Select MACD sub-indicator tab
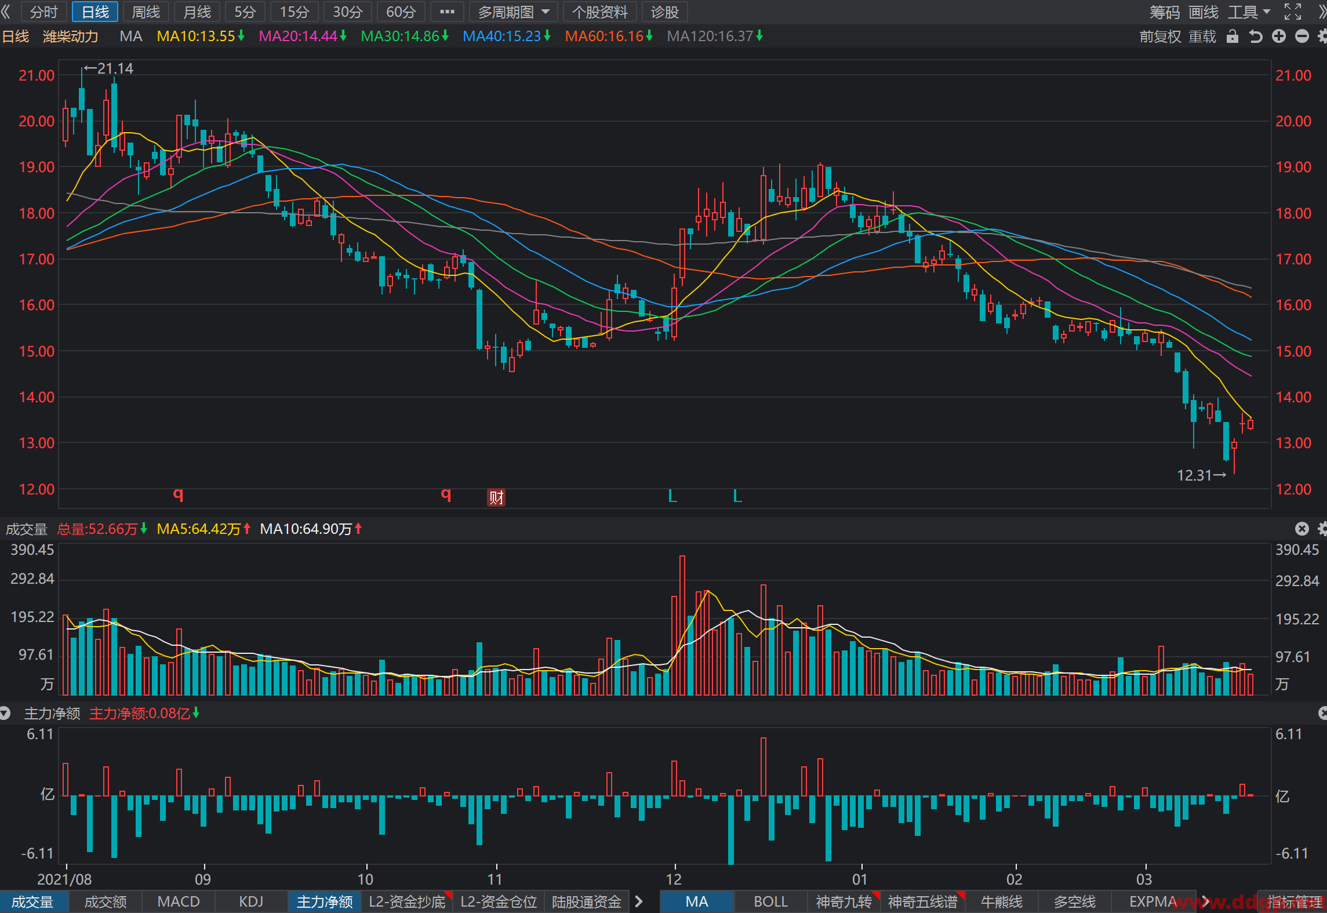 [179, 902]
